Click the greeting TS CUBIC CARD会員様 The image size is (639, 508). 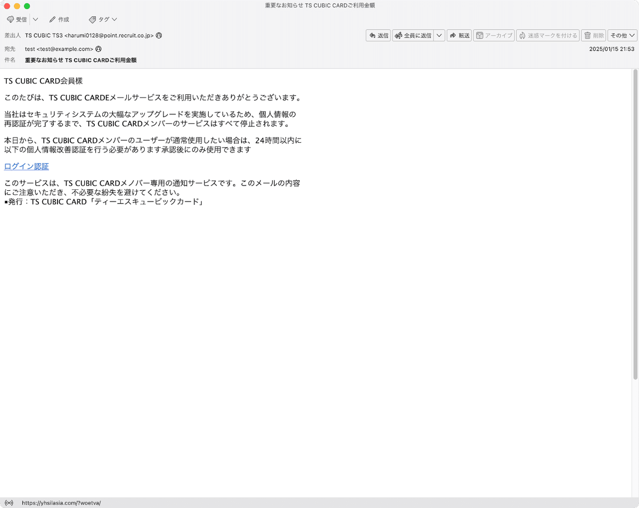pos(43,81)
